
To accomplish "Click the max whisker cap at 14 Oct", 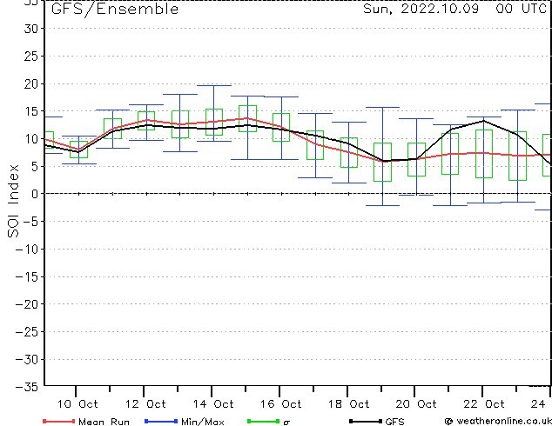I will (214, 85).
